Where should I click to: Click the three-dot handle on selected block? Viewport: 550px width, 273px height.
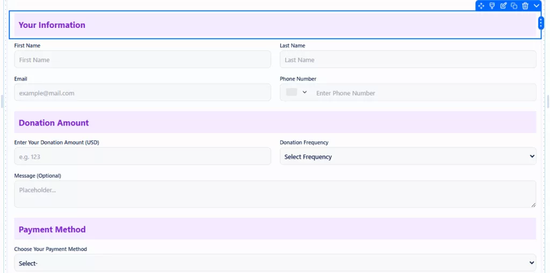[x=541, y=23]
